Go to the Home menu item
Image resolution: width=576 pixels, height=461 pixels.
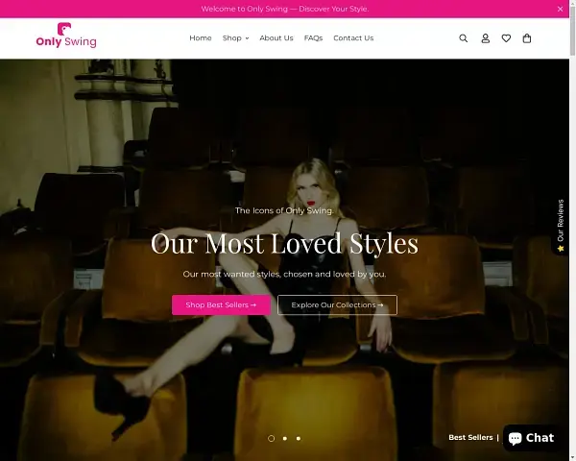[200, 38]
